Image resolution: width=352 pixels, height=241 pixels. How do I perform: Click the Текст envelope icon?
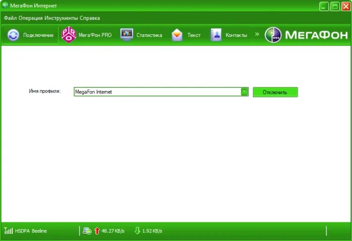(177, 35)
